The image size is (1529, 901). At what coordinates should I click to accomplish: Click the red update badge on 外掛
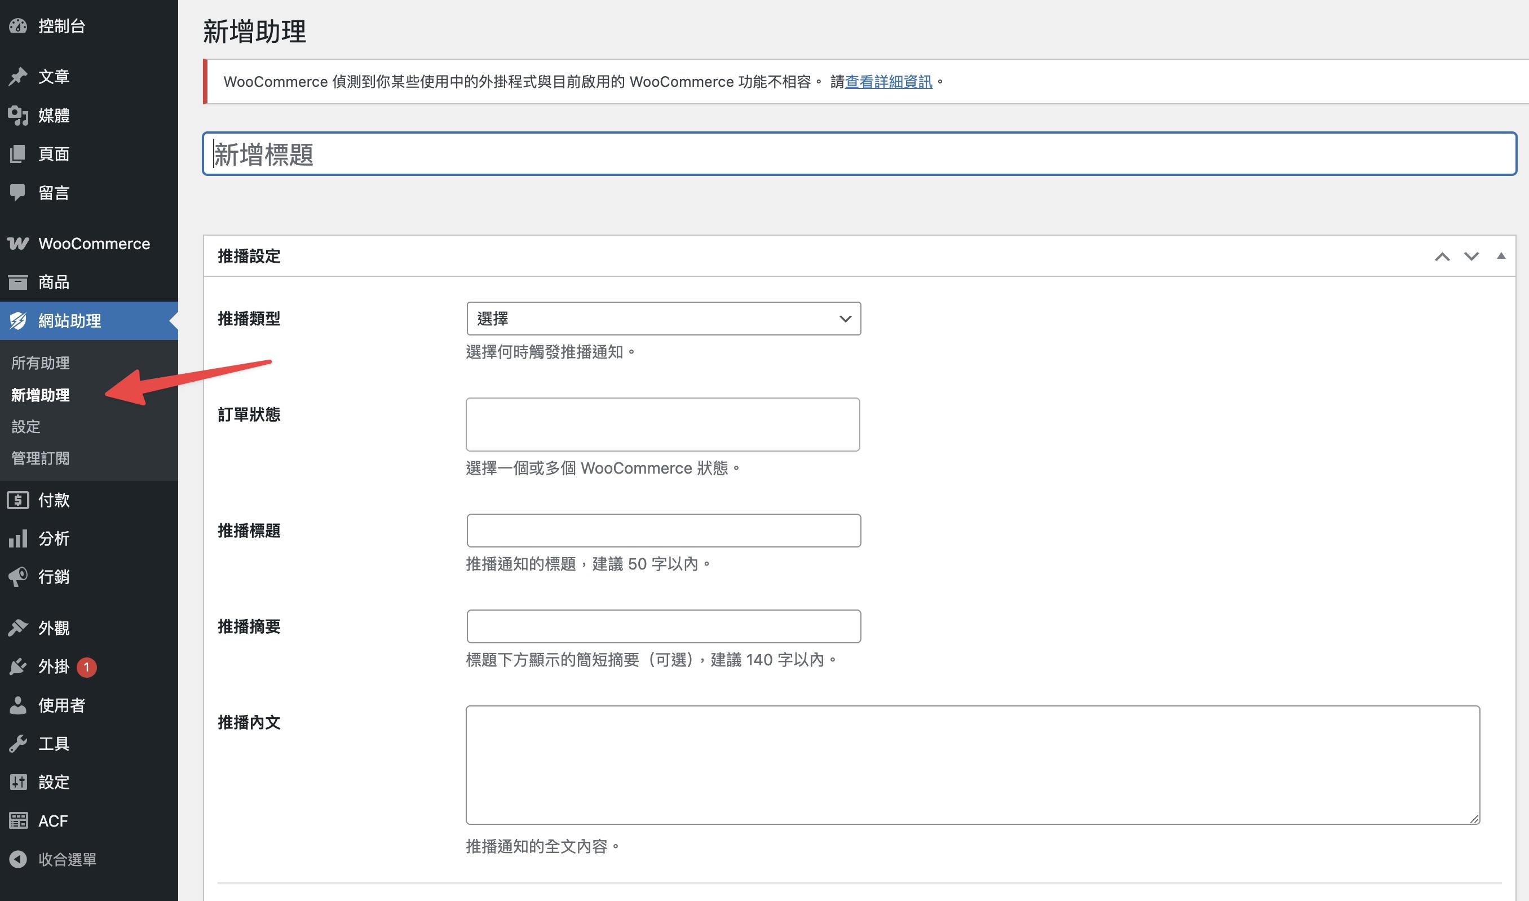86,666
